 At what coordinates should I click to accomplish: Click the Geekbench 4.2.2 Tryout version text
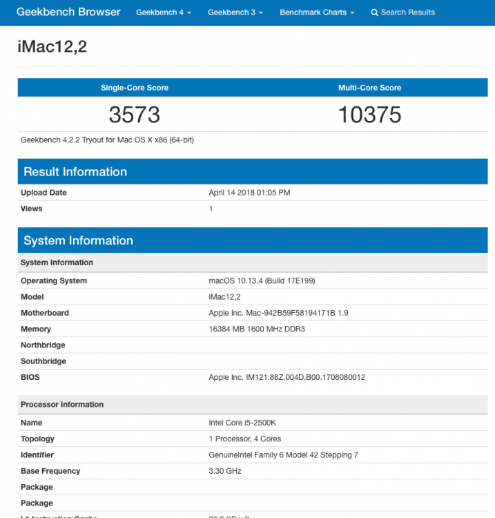(107, 140)
